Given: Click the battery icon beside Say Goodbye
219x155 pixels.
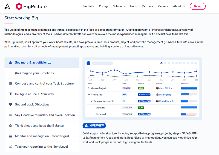Looking at the screenshot, I should (x=10, y=115).
